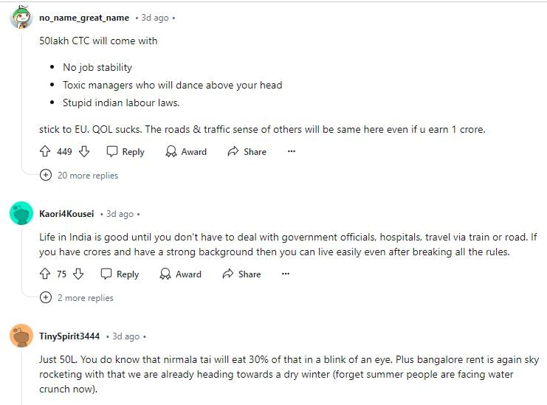Downvote the comment with 449 votes

84,151
